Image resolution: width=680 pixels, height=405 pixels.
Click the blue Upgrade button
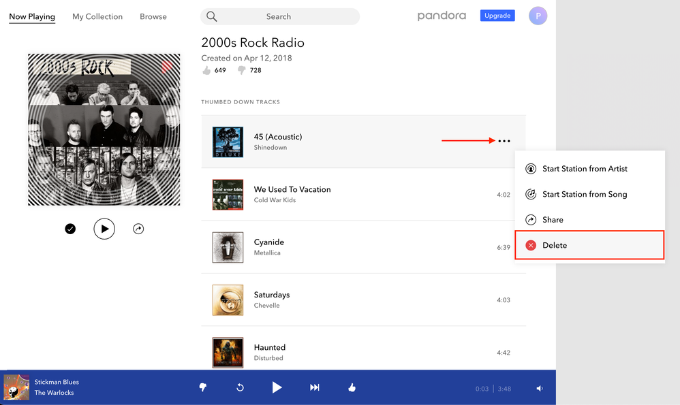pyautogui.click(x=497, y=16)
